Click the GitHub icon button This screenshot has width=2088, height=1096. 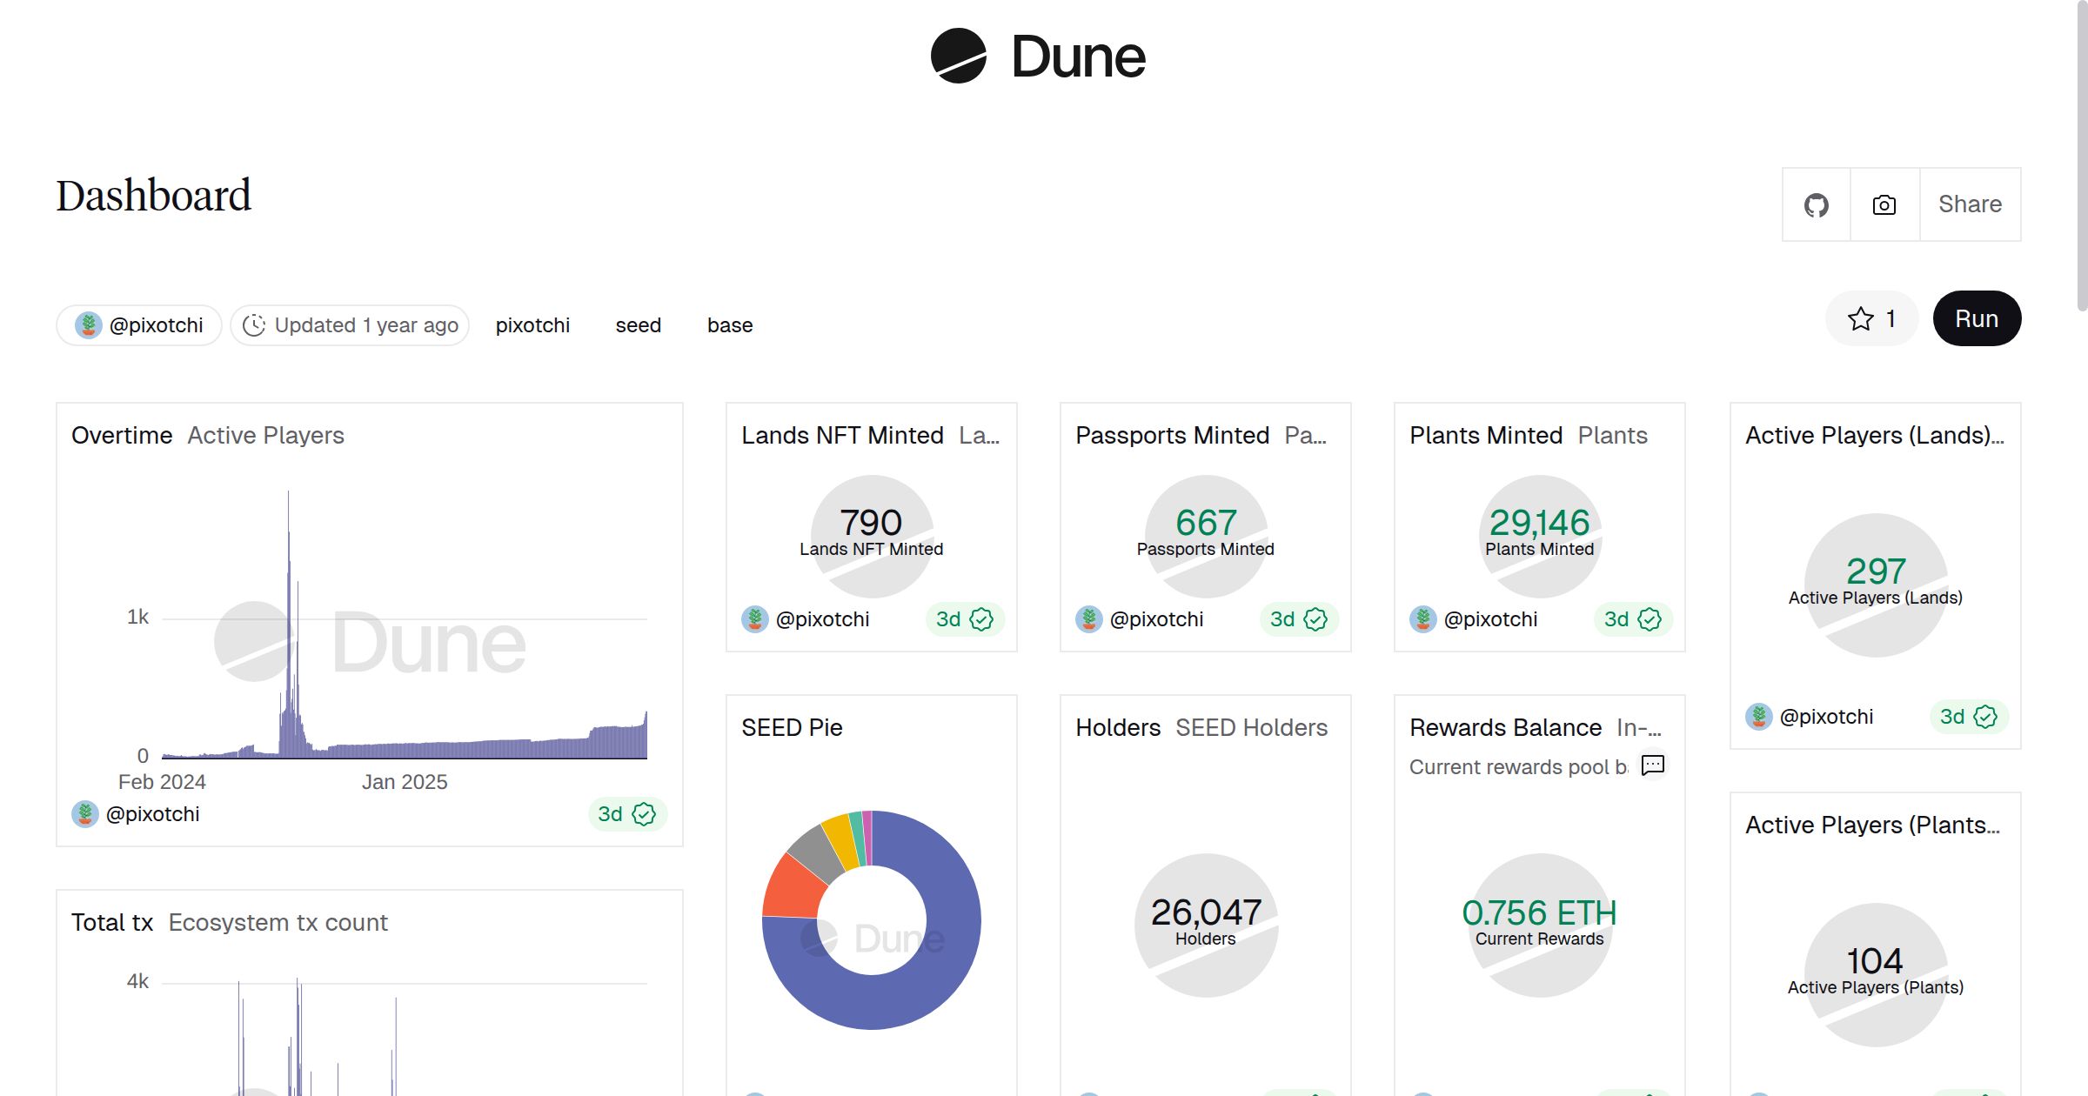[1816, 205]
